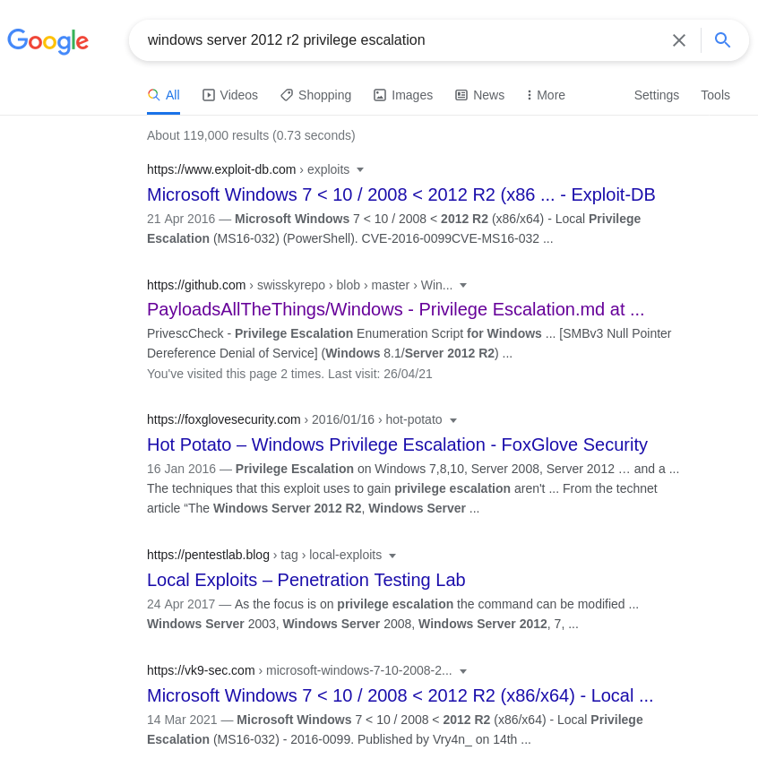Viewport: 758px width, 759px height.
Task: Click the Images tab picture icon
Action: 380,95
